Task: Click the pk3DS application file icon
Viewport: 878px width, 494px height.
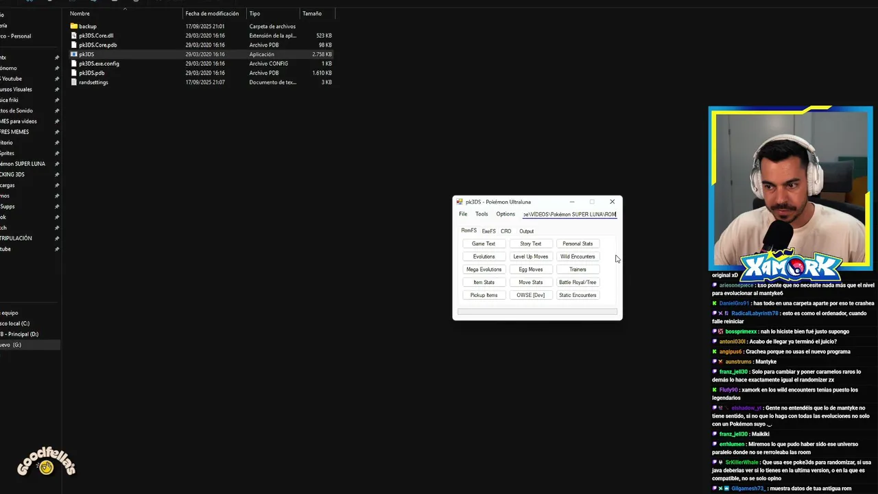Action: 73,54
